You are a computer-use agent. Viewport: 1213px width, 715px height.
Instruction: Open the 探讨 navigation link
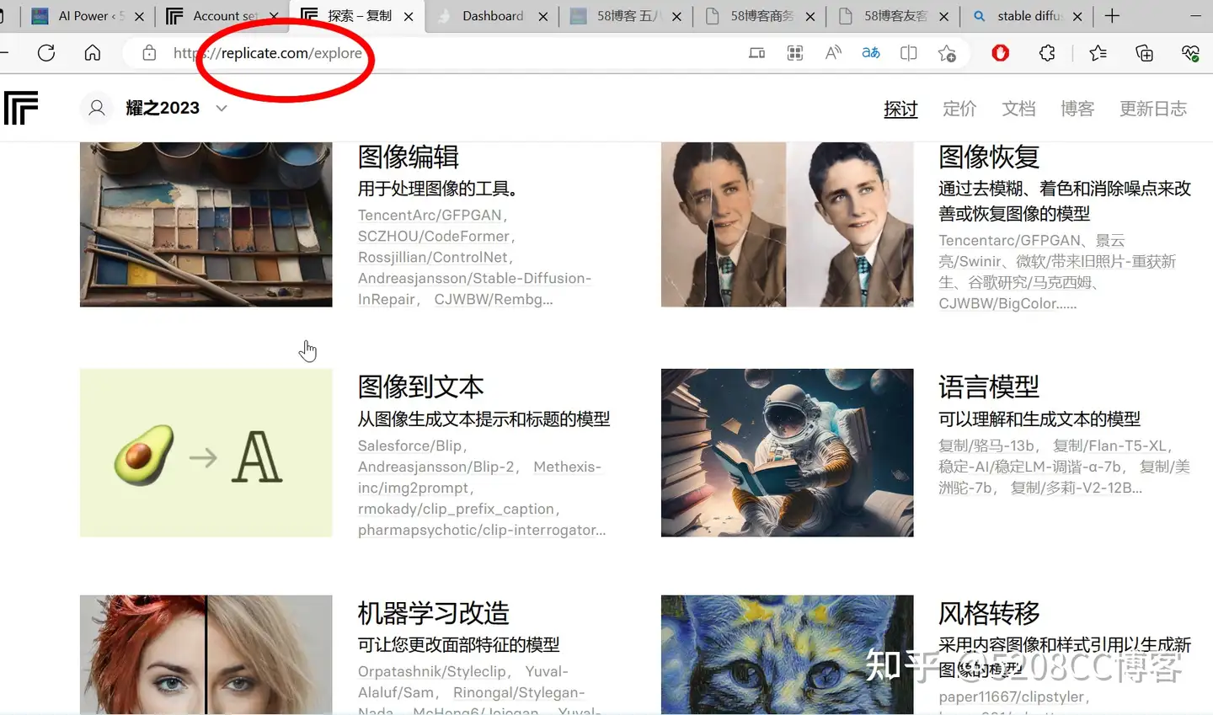pos(900,109)
